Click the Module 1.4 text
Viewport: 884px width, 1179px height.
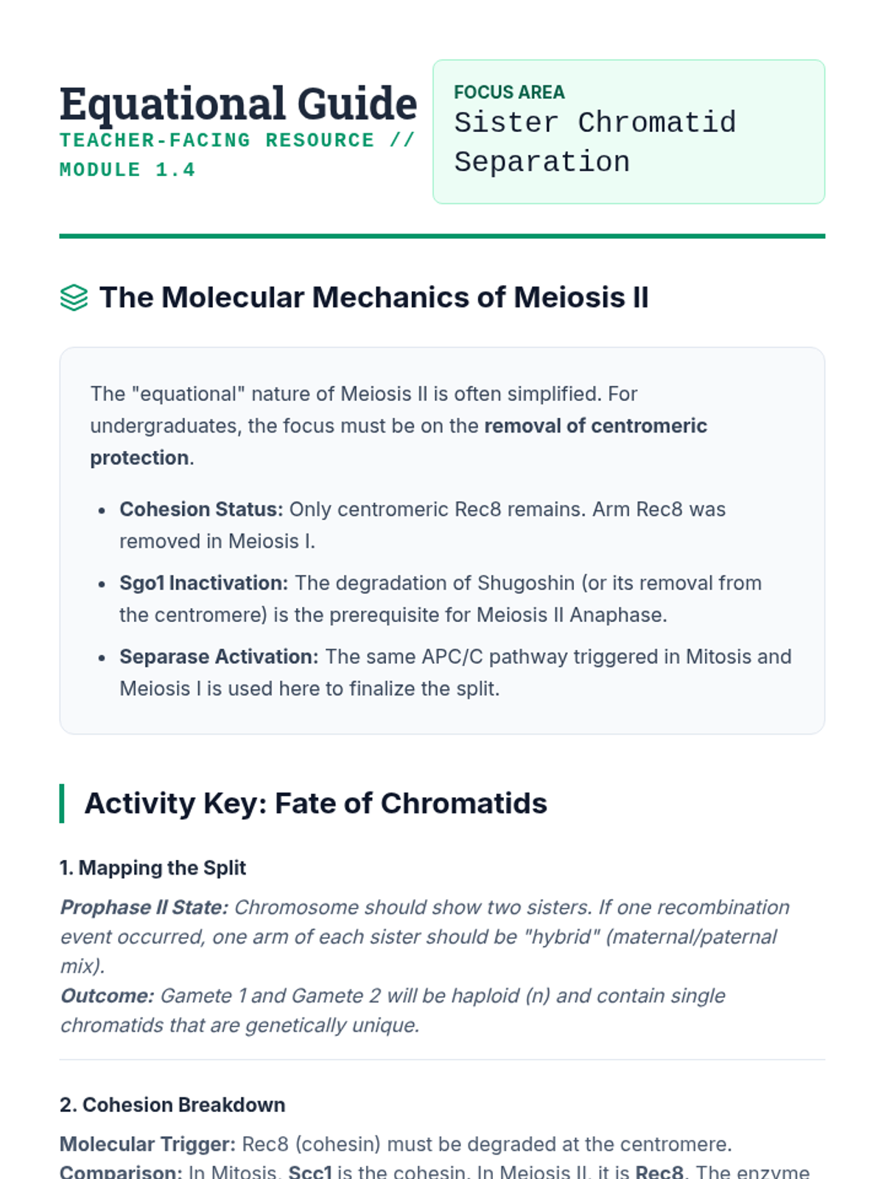[127, 170]
